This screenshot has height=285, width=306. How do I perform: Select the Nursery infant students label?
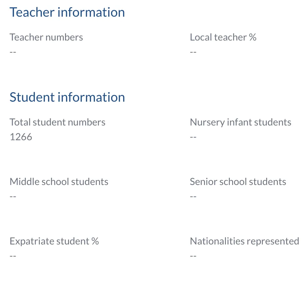pyautogui.click(x=240, y=122)
